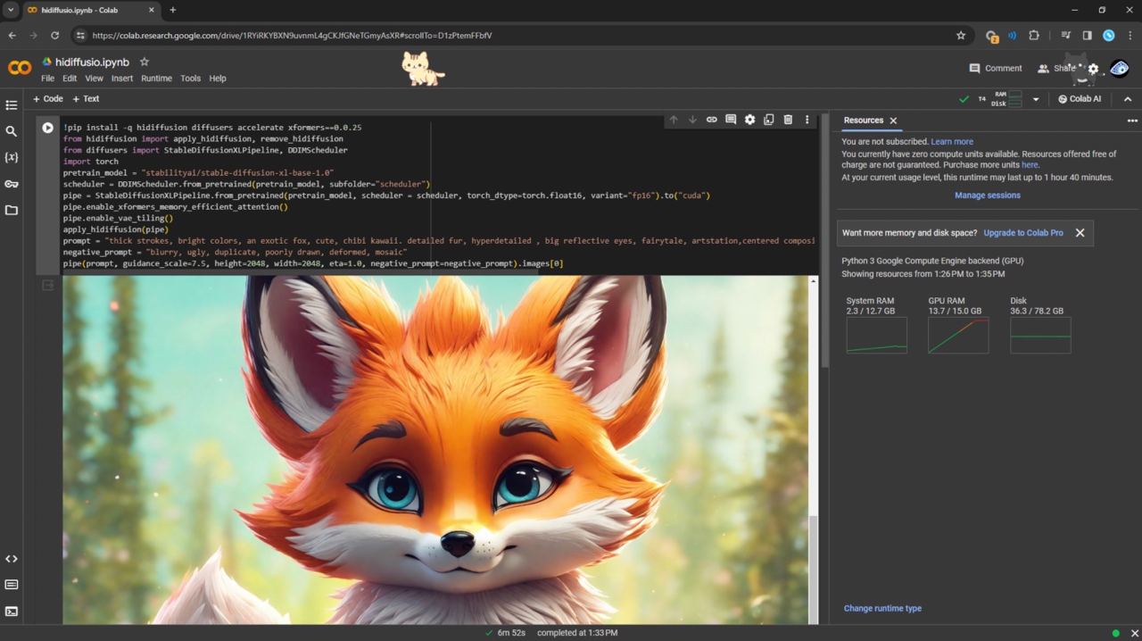
Task: Click the Disk usage graph
Action: 1040,336
